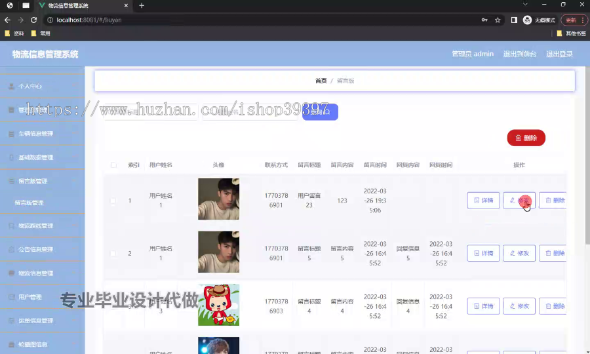This screenshot has height=354, width=590.
Task: Click 管理员 admin in the header
Action: click(x=473, y=54)
